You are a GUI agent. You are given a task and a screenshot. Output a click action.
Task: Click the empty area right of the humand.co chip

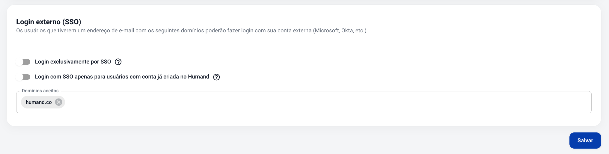[x=327, y=102]
